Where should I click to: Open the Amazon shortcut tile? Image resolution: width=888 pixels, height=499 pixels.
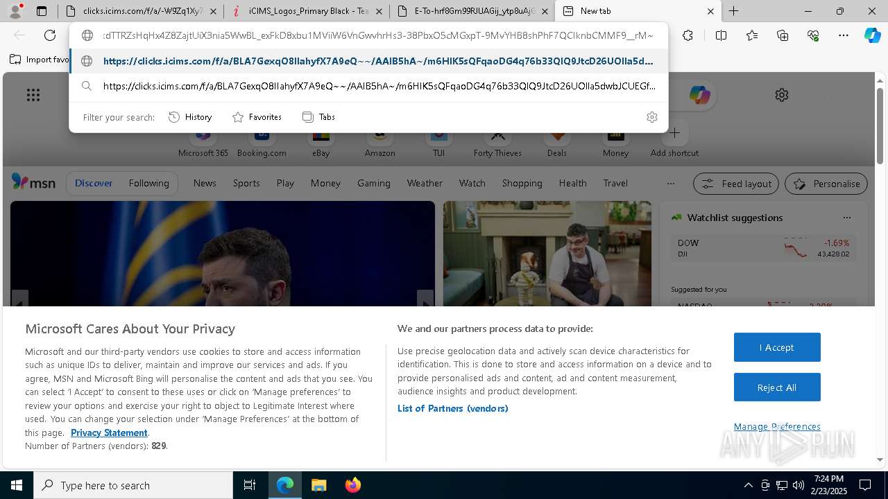point(379,143)
